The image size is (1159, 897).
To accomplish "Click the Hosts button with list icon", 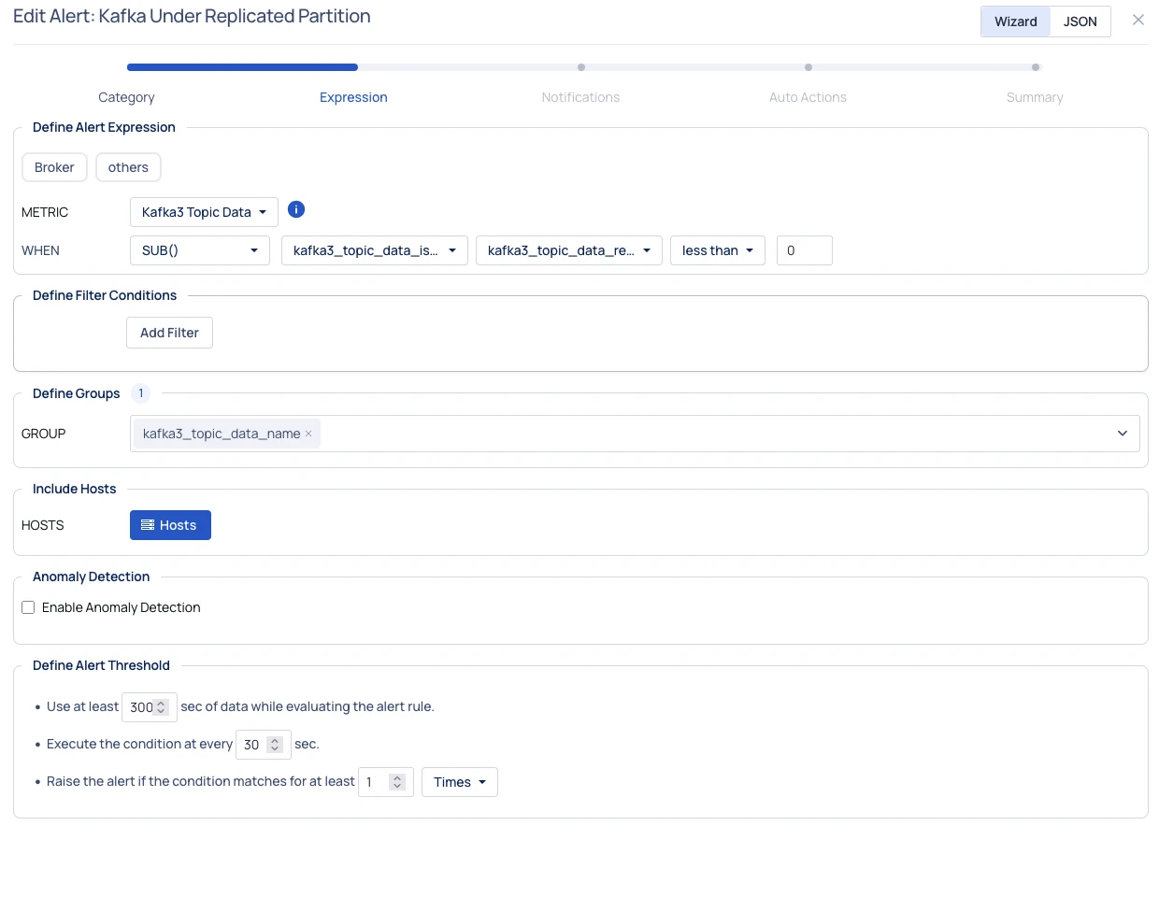I will pyautogui.click(x=170, y=525).
